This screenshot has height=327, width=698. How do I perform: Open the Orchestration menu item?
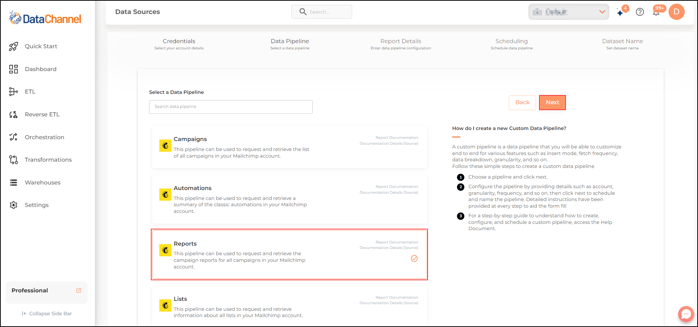click(x=45, y=137)
